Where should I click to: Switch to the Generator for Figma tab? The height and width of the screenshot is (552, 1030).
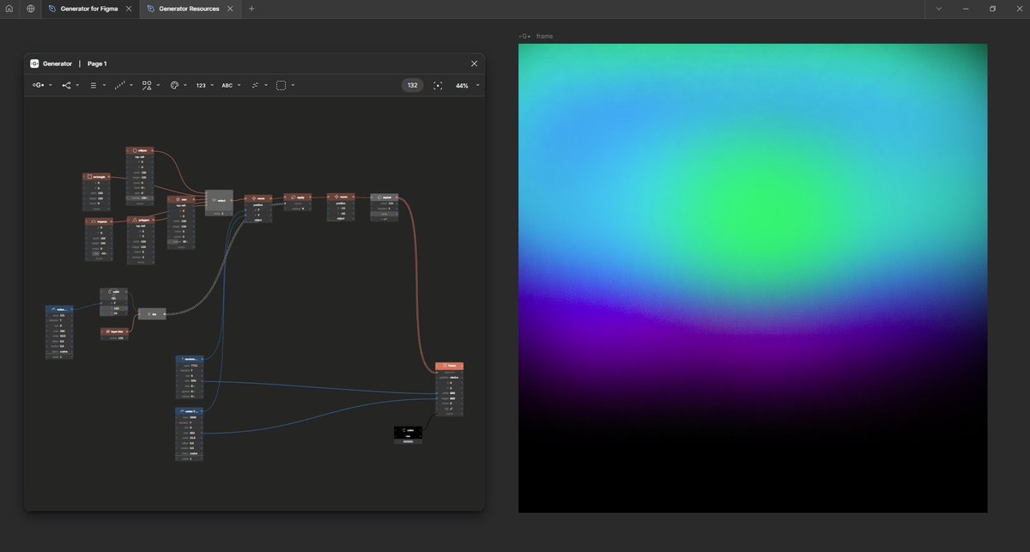[x=90, y=9]
